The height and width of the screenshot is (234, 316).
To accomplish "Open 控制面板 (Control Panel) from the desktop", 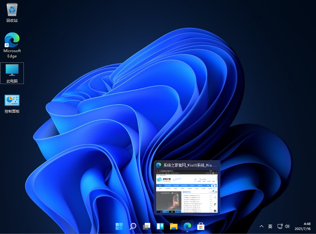I will click(x=12, y=100).
